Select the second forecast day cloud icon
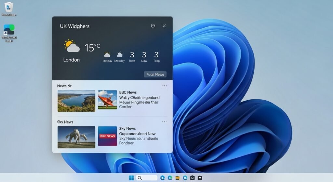The width and height of the screenshot is (333, 182). pos(120,55)
